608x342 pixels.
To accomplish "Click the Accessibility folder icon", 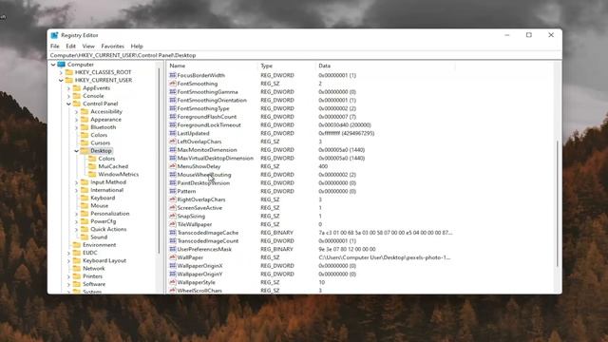I will tap(85, 111).
